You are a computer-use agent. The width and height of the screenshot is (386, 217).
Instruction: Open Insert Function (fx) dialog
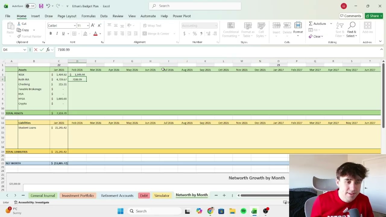coord(48,50)
